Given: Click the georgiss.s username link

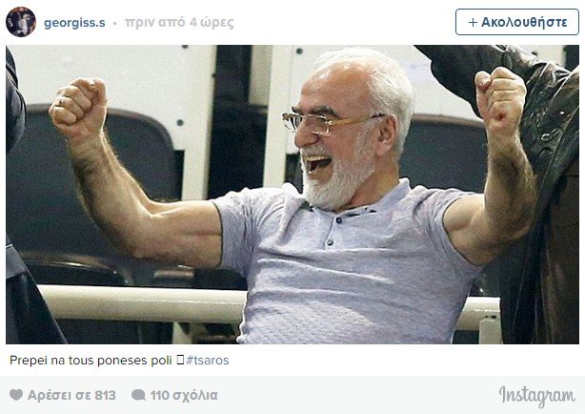Looking at the screenshot, I should pos(74,23).
